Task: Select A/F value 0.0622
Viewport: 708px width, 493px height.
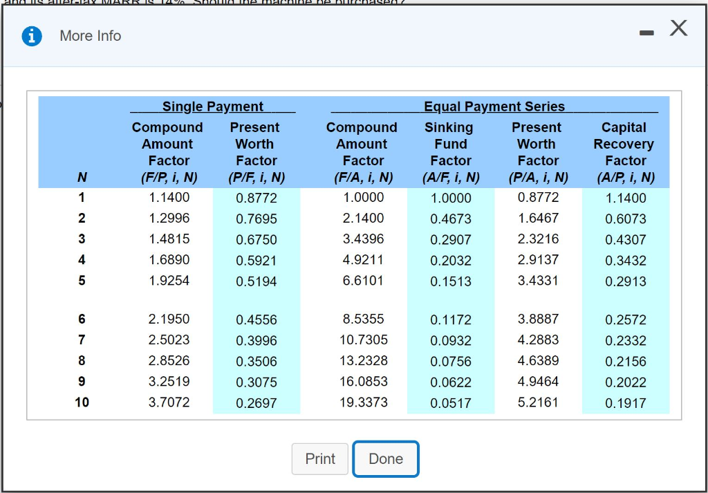Action: [451, 382]
